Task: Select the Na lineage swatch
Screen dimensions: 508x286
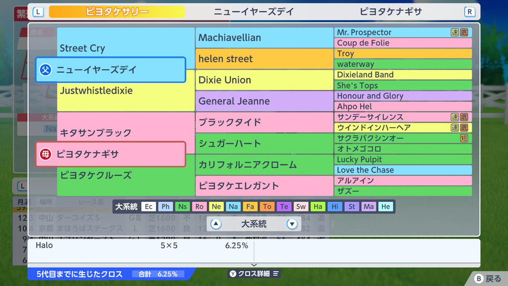Action: [233, 206]
